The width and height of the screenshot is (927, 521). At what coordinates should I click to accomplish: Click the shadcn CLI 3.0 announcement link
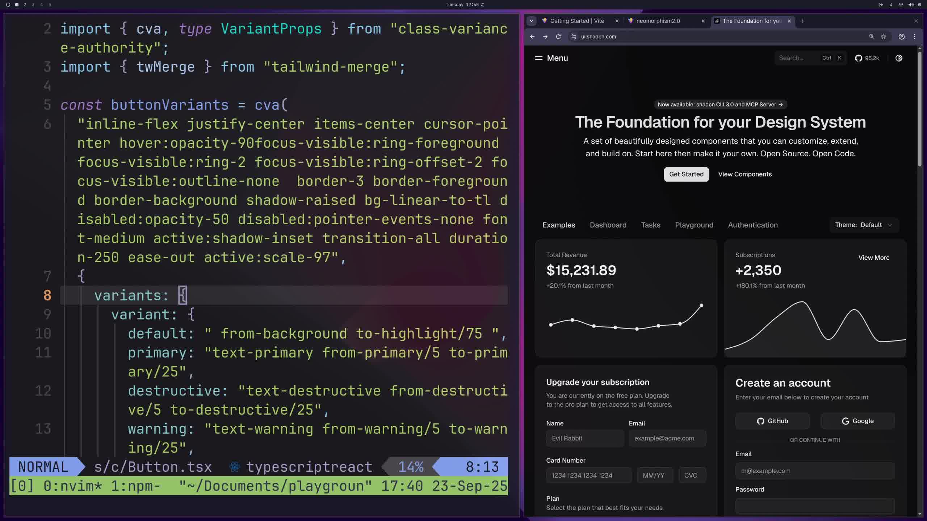coord(720,105)
